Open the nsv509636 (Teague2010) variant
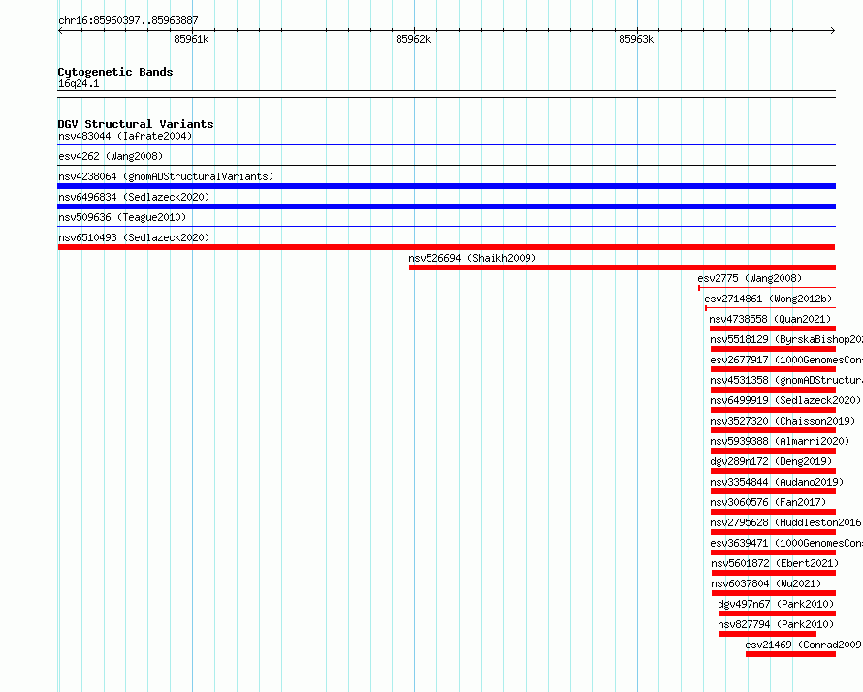 pos(122,217)
